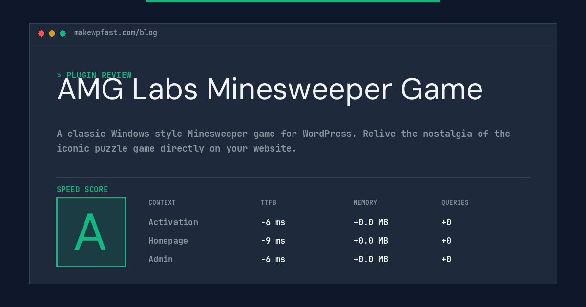Viewport: 586px width, 307px height.
Task: Click the CONTEXT column header
Action: point(162,203)
